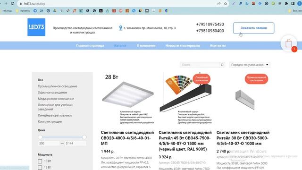Open "О компании" menu item
This screenshot has height=170, width=302.
146,46
